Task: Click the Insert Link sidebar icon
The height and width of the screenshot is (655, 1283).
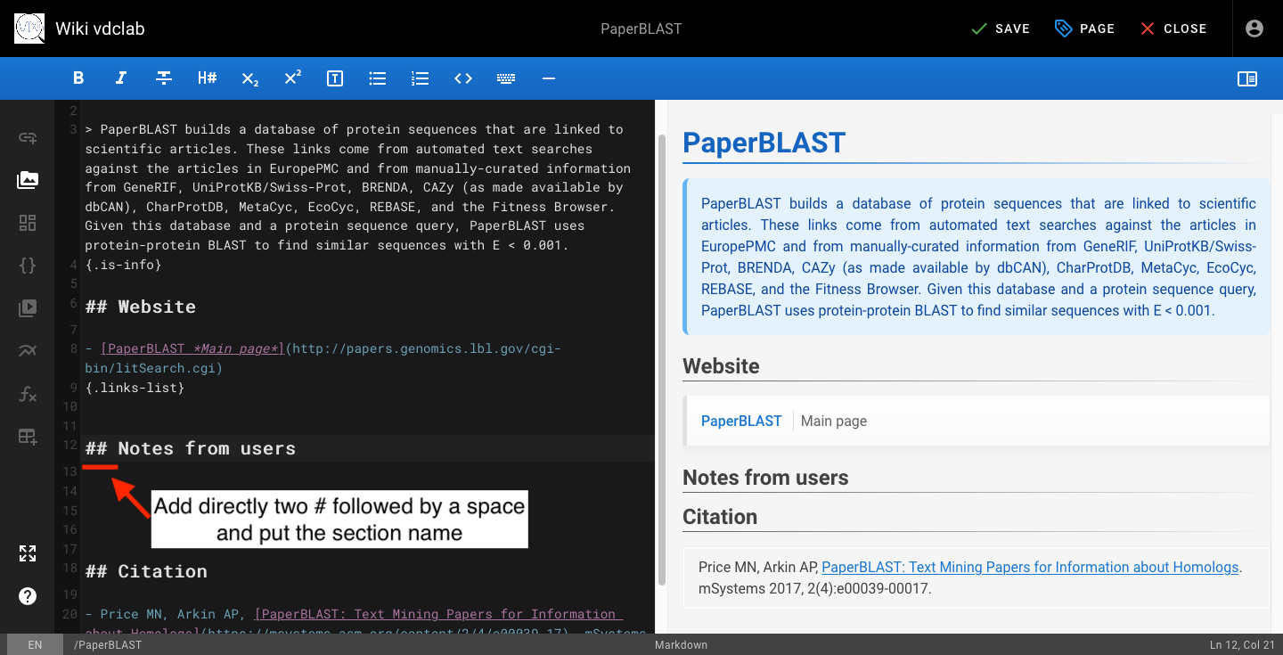Action: (28, 137)
